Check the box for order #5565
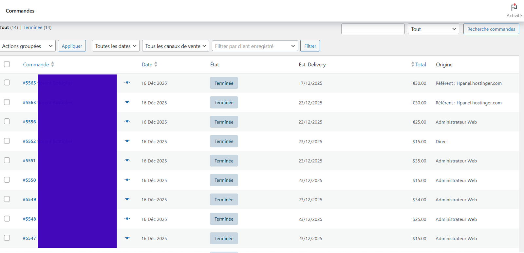 7,82
